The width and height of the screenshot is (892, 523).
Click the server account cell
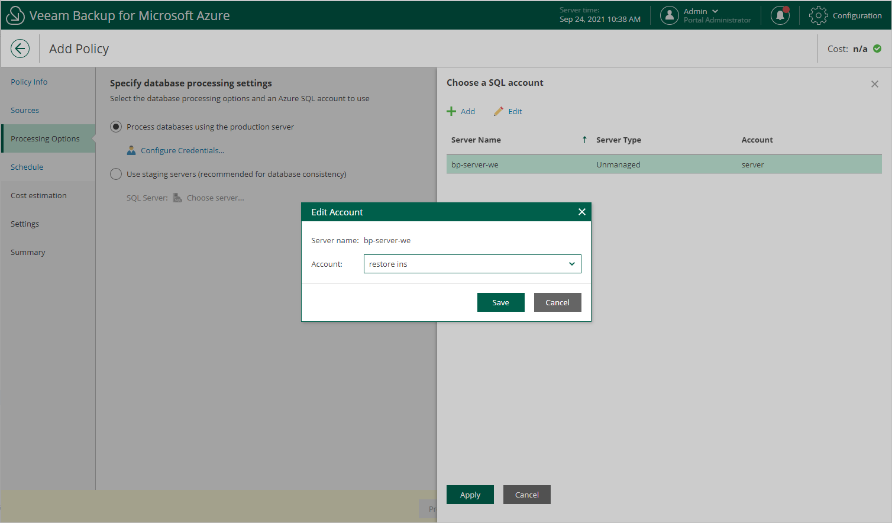752,164
